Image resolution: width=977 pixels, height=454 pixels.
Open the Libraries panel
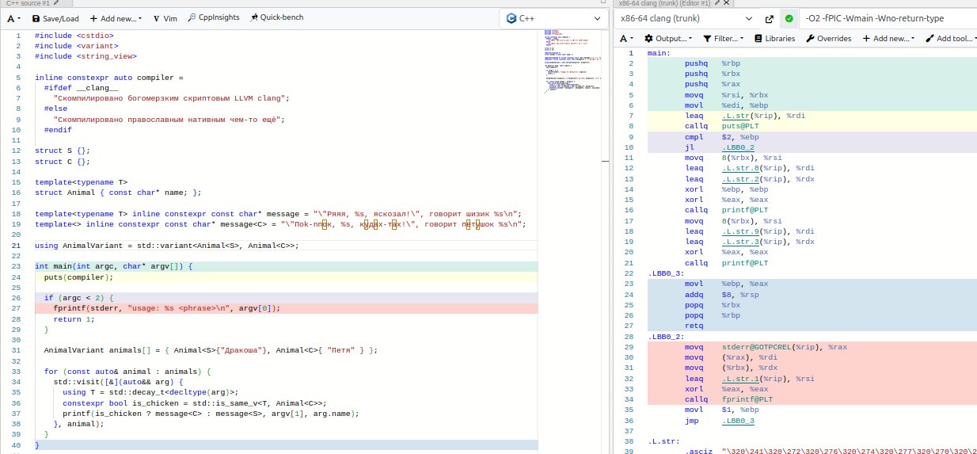(774, 38)
